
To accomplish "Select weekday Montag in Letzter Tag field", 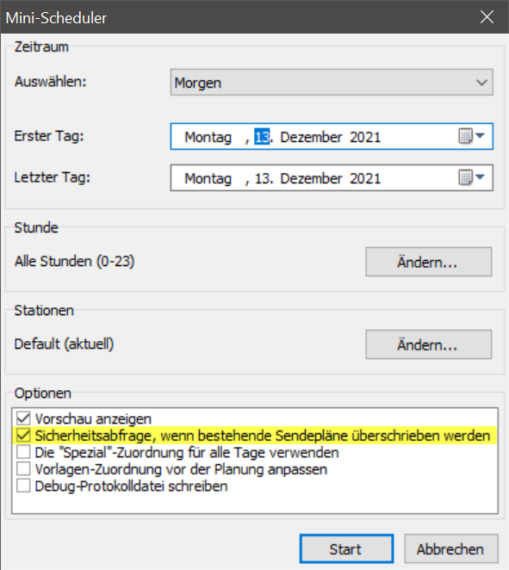I will point(208,178).
